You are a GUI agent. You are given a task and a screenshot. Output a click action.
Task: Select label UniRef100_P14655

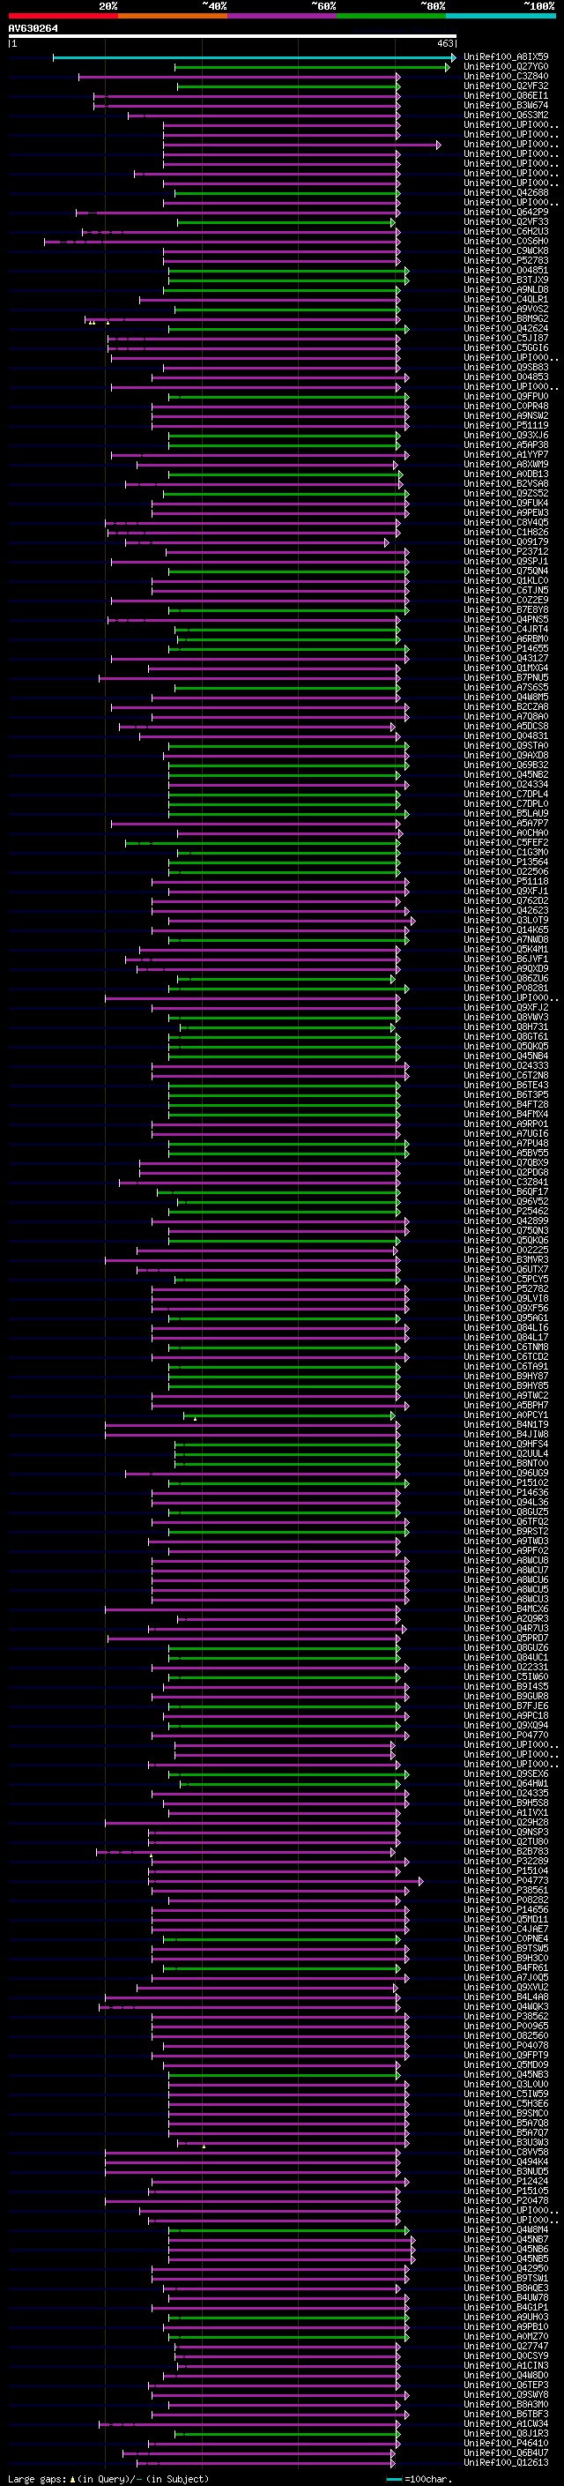(x=506, y=648)
